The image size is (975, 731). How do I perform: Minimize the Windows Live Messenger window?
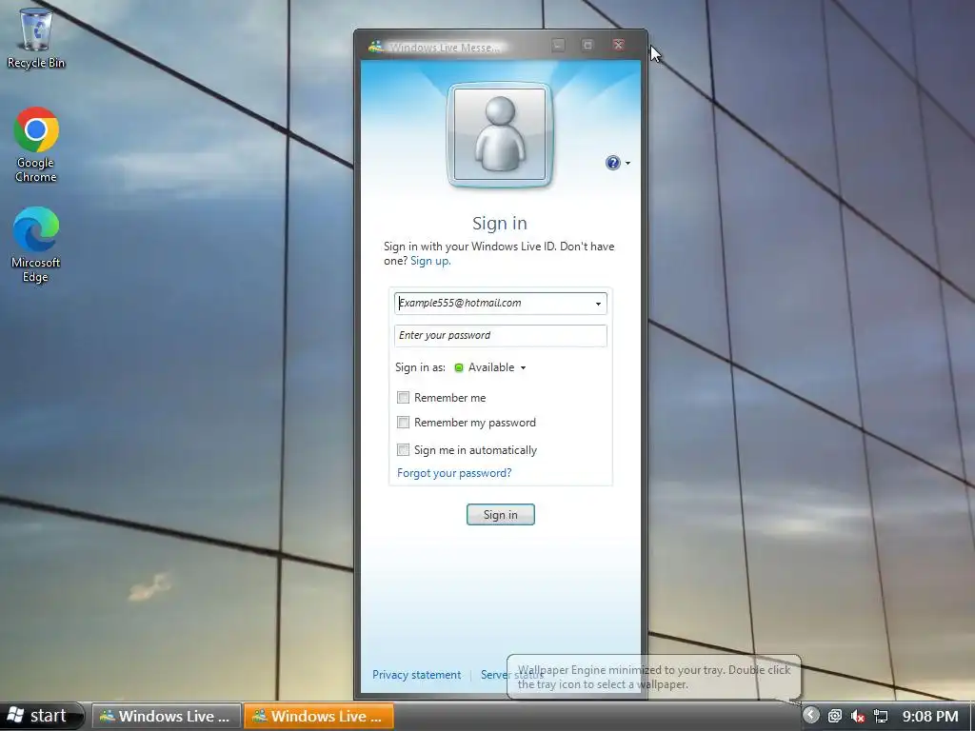[x=558, y=46]
